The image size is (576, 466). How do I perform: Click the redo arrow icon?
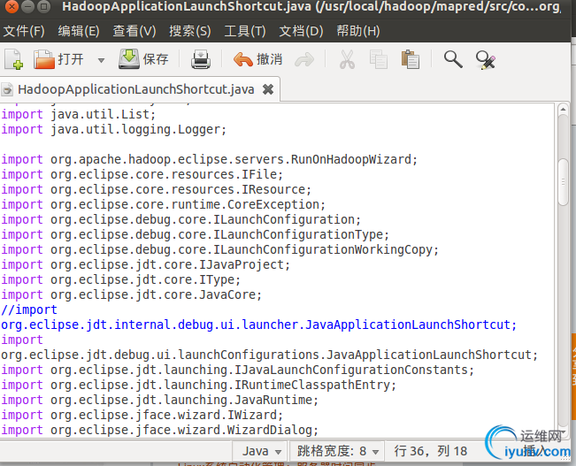tap(304, 59)
